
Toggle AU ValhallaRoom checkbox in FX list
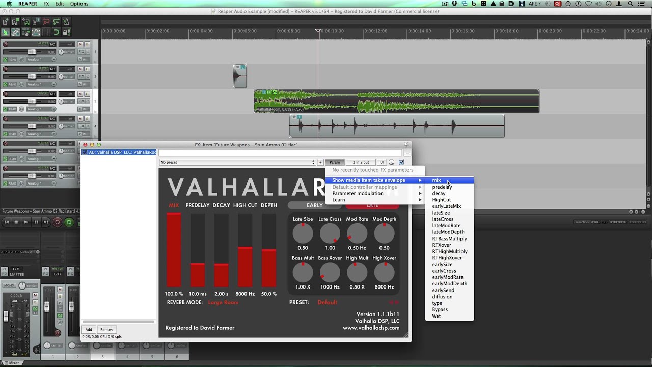pyautogui.click(x=85, y=152)
